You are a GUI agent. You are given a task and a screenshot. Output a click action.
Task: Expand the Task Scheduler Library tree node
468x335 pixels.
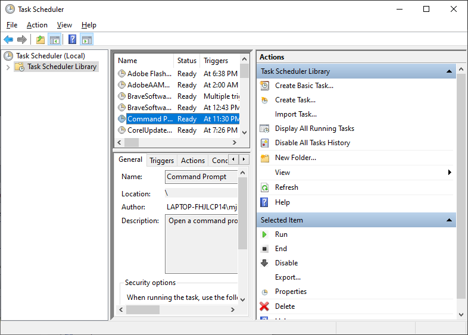tap(8, 67)
